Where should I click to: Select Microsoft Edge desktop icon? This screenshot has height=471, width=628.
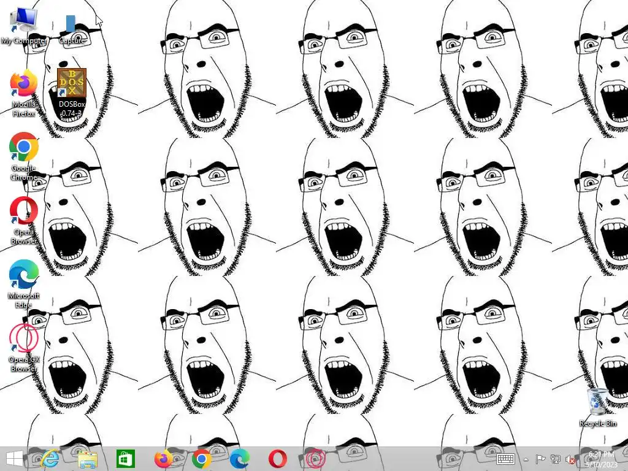tap(24, 284)
